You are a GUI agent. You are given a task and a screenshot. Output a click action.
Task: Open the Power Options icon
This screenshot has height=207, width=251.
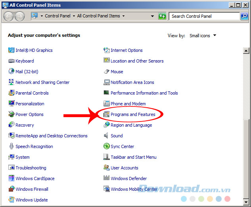point(11,114)
